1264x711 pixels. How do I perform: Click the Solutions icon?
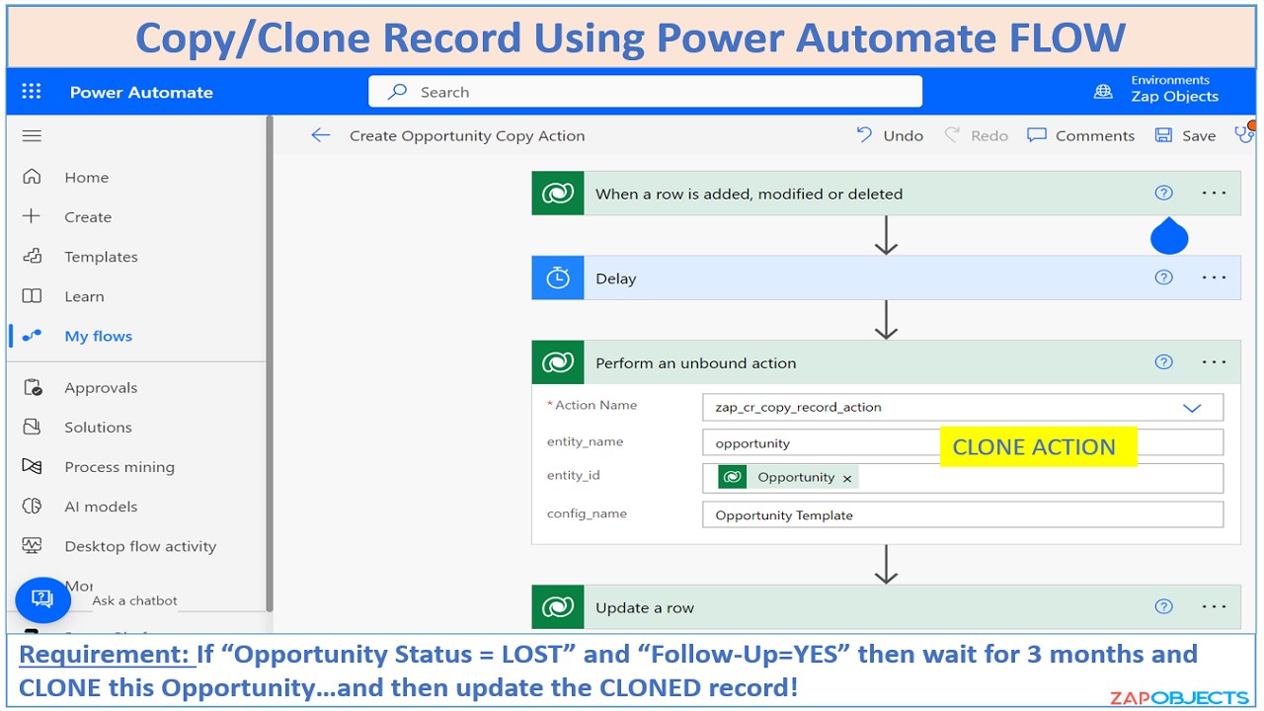tap(32, 427)
